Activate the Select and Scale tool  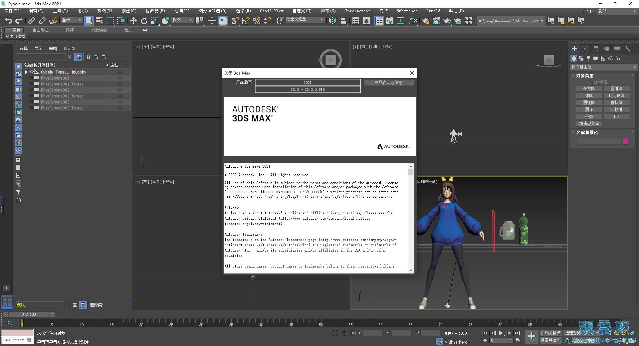click(154, 21)
